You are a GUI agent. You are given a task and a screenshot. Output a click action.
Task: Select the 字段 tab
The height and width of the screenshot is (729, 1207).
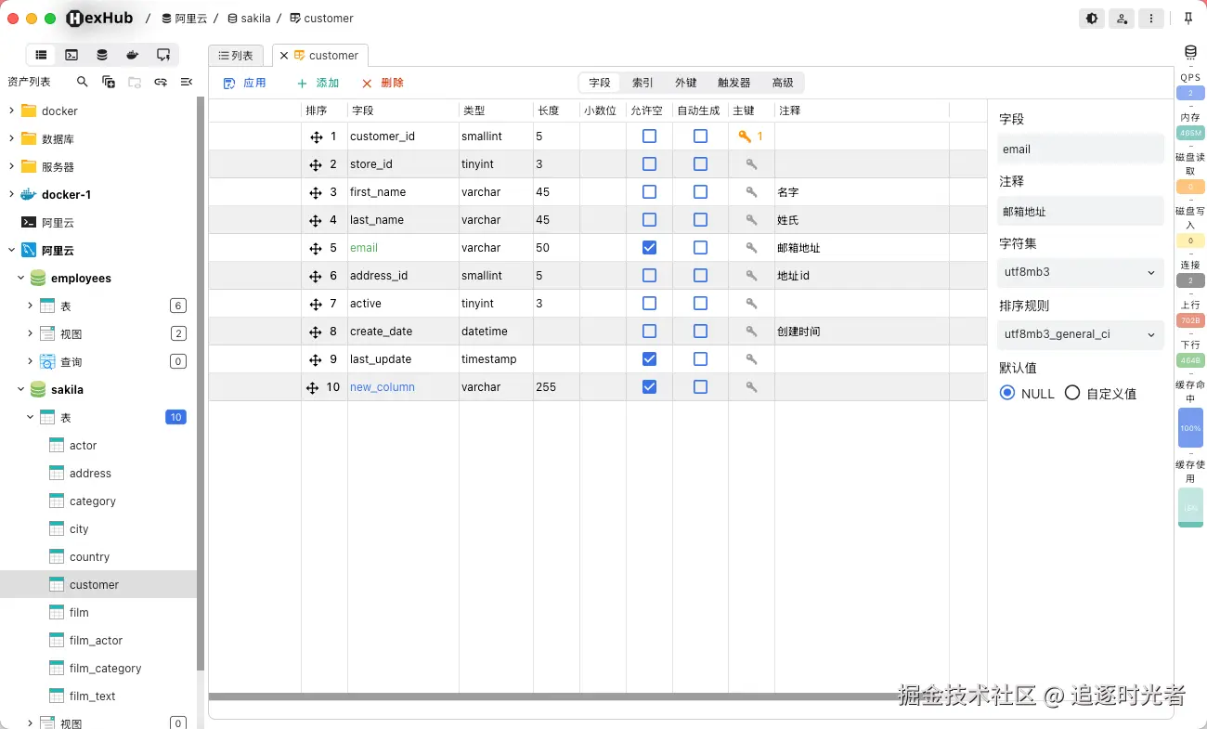point(600,83)
